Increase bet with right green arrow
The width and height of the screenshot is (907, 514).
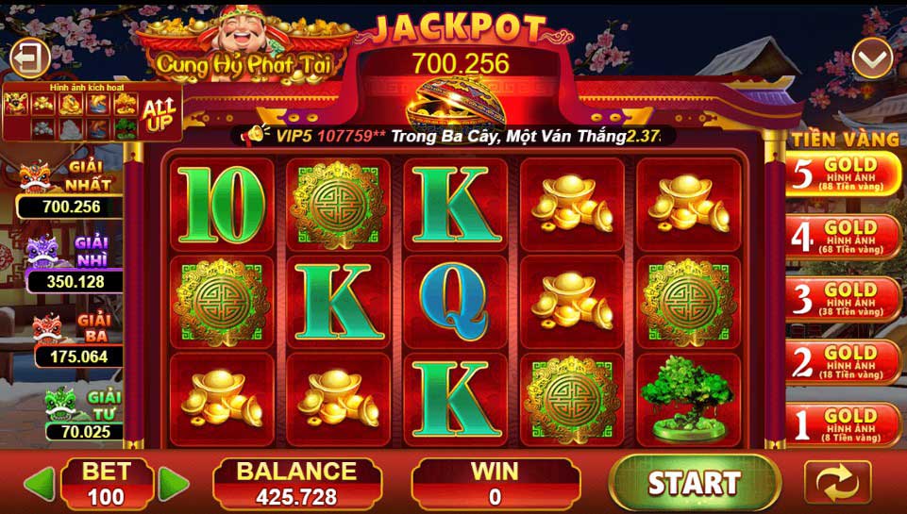(174, 484)
